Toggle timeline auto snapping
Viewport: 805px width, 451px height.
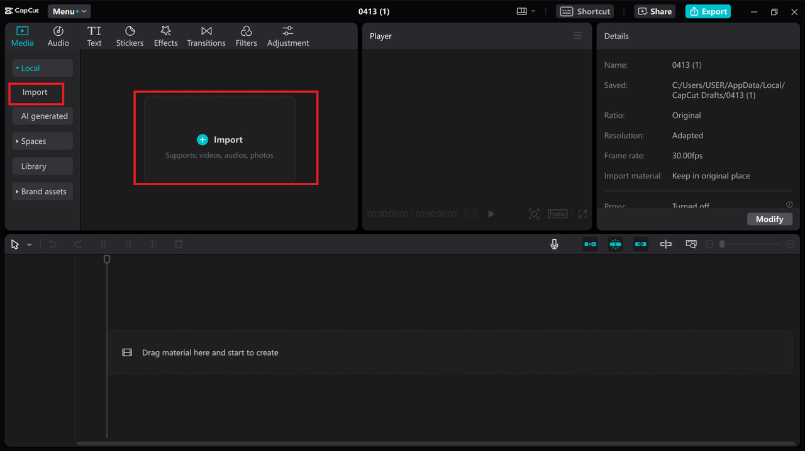point(616,244)
